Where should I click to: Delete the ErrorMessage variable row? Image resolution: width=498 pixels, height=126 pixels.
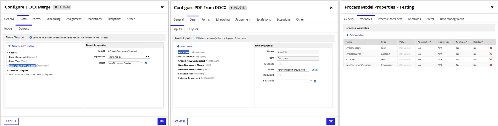pos(491,48)
